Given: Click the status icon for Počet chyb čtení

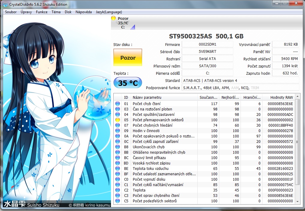Looking at the screenshot, I should (x=118, y=104).
